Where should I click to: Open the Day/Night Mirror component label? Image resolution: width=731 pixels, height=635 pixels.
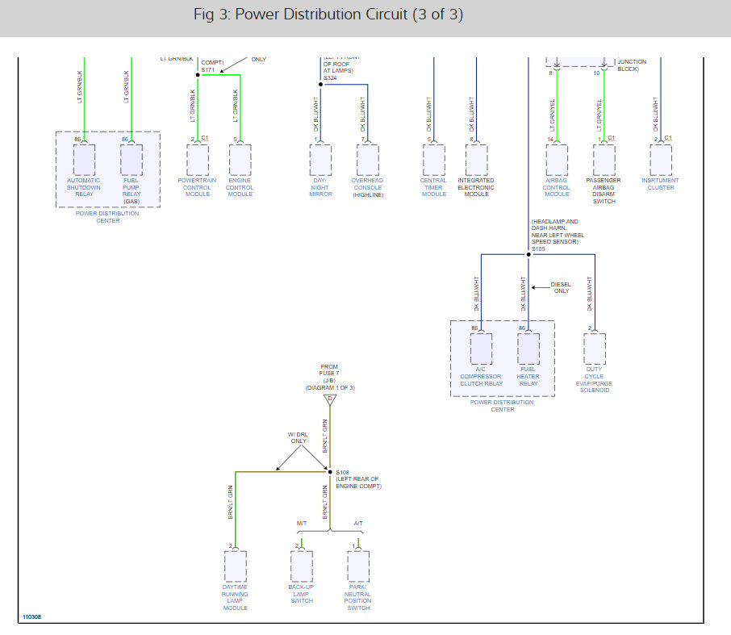tap(321, 187)
